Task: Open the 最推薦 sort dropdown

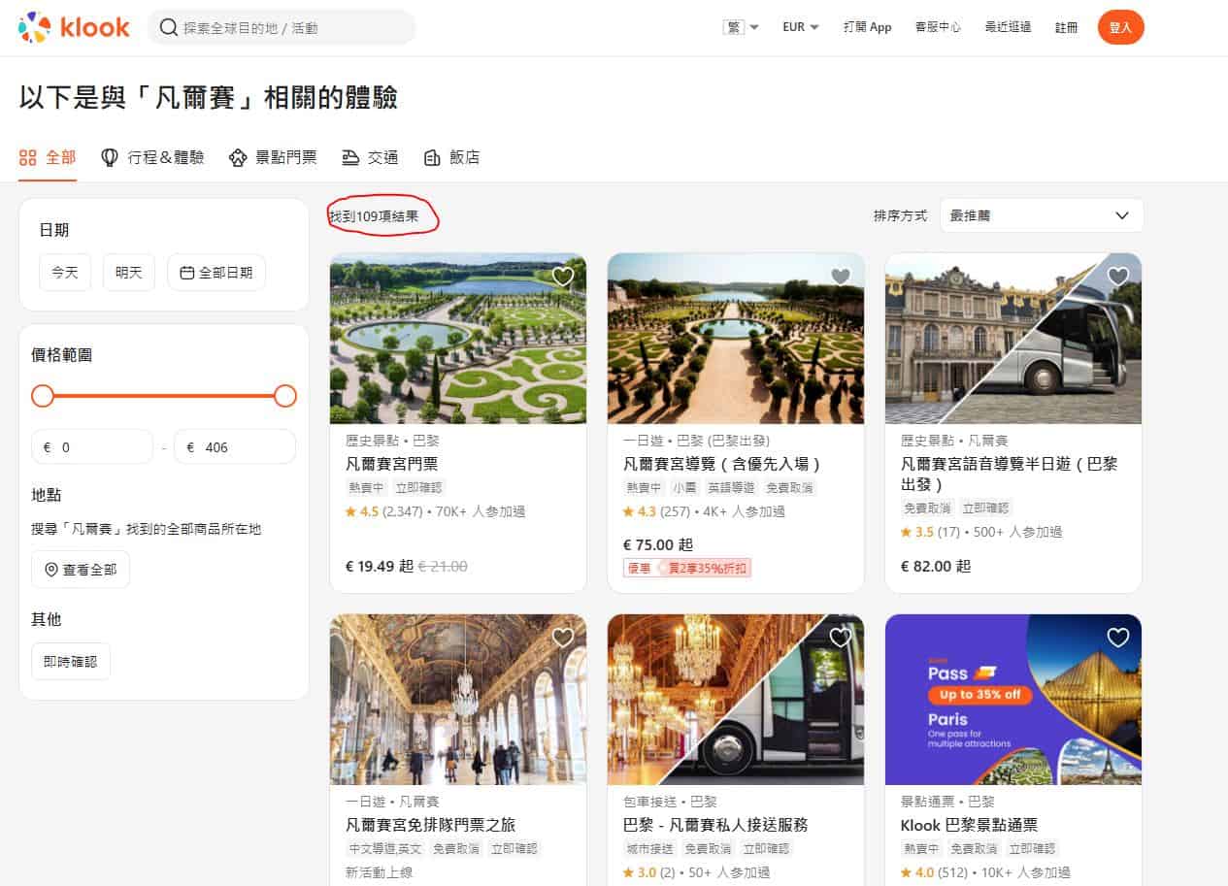Action: [x=1041, y=215]
